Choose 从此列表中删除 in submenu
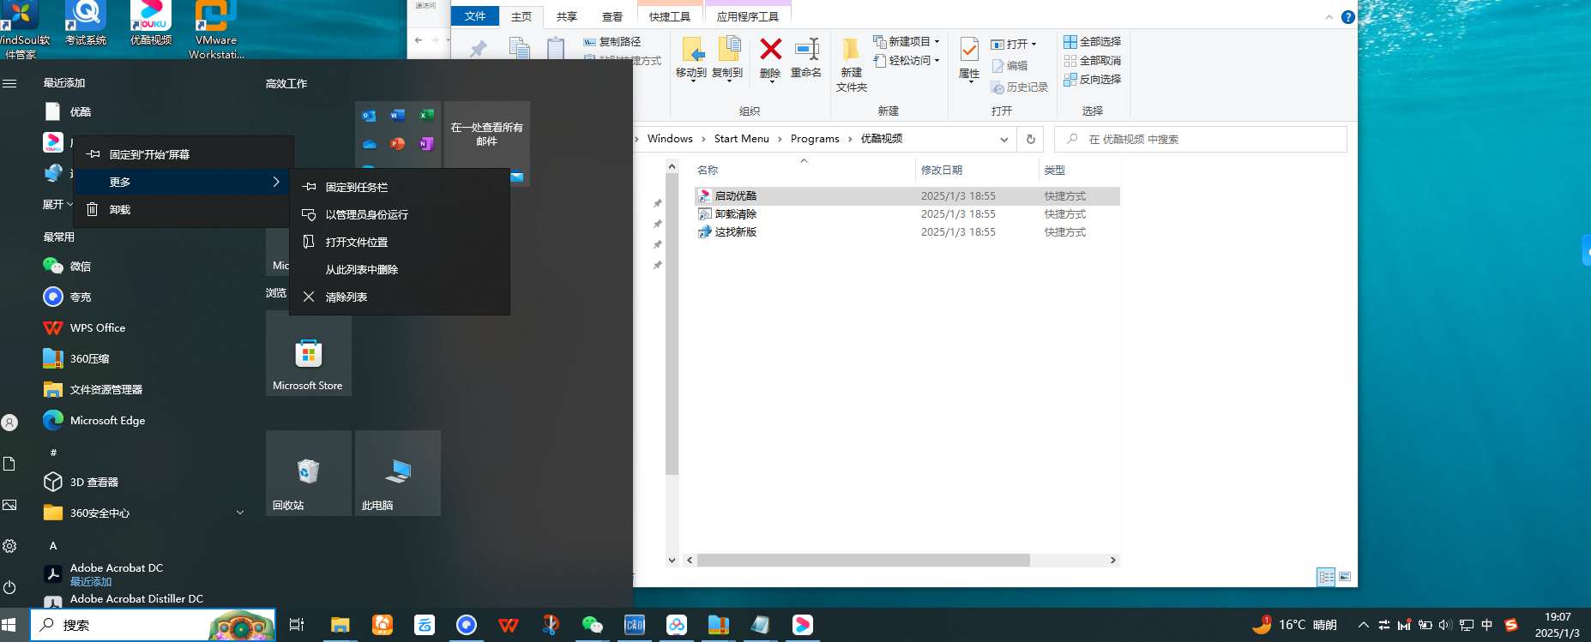1591x642 pixels. [400, 269]
